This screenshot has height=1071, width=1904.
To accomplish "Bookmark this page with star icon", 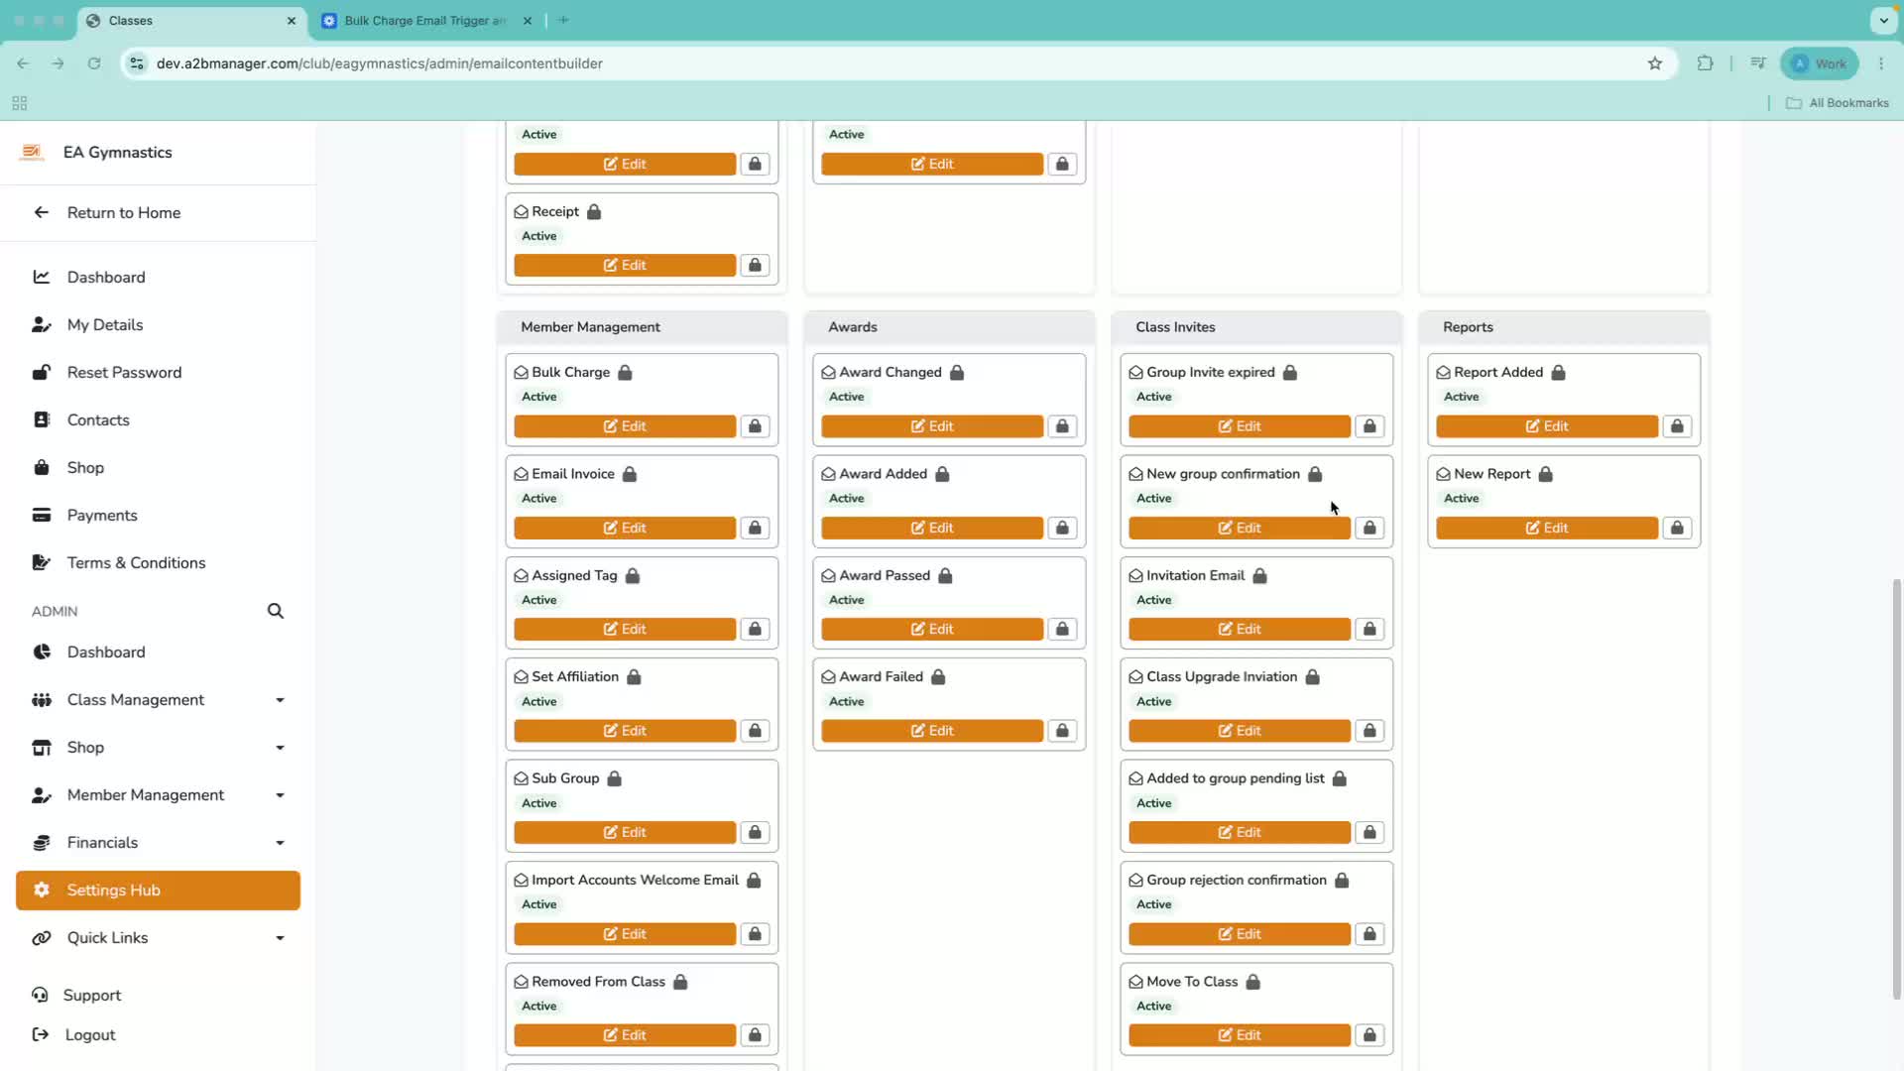I will point(1655,63).
